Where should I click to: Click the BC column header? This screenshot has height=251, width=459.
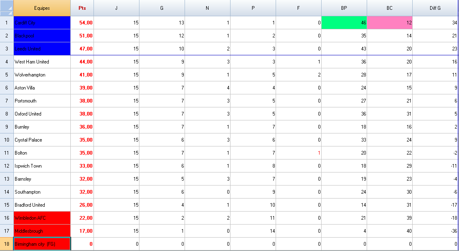coord(389,8)
